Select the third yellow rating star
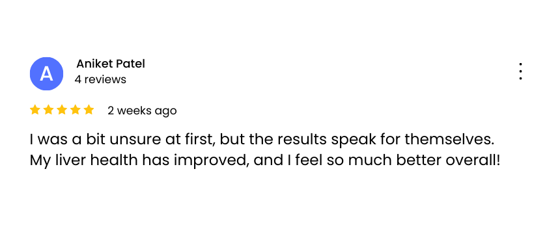The image size is (547, 247). 62,110
